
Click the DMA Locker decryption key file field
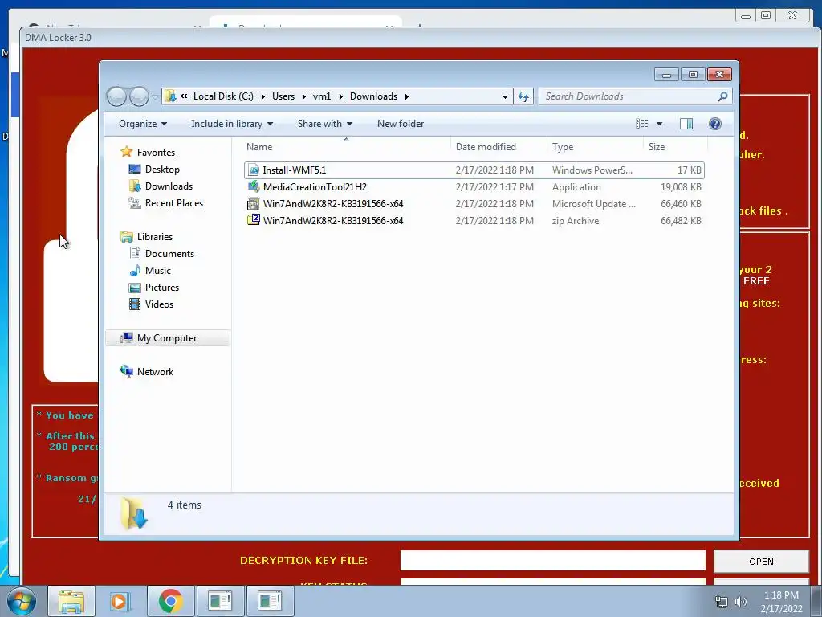pos(552,560)
